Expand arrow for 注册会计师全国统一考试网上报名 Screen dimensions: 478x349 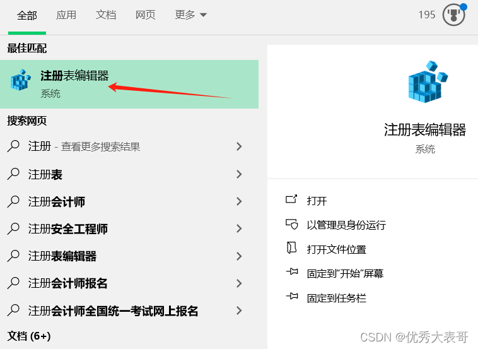239,311
